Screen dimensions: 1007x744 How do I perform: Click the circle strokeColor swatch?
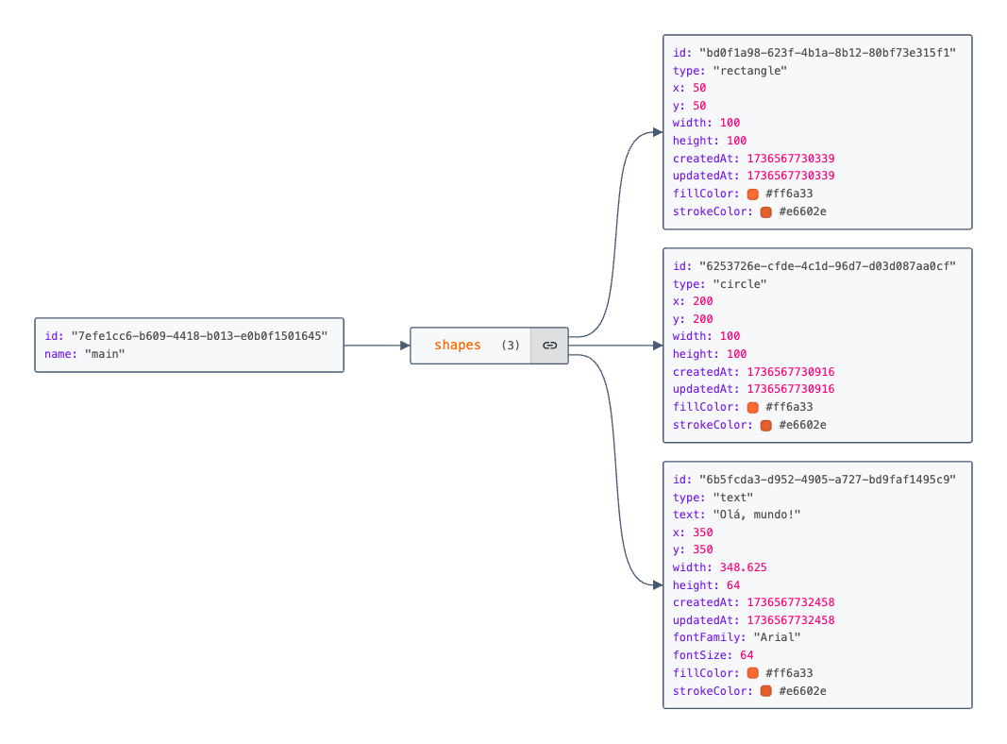(x=765, y=425)
